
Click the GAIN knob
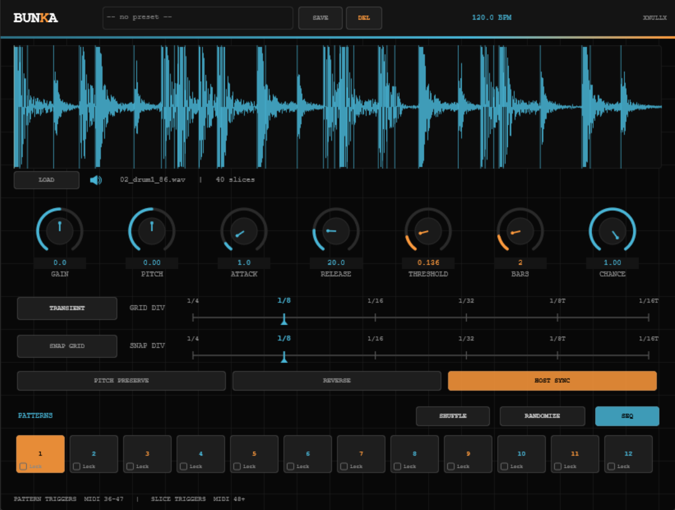coord(60,231)
